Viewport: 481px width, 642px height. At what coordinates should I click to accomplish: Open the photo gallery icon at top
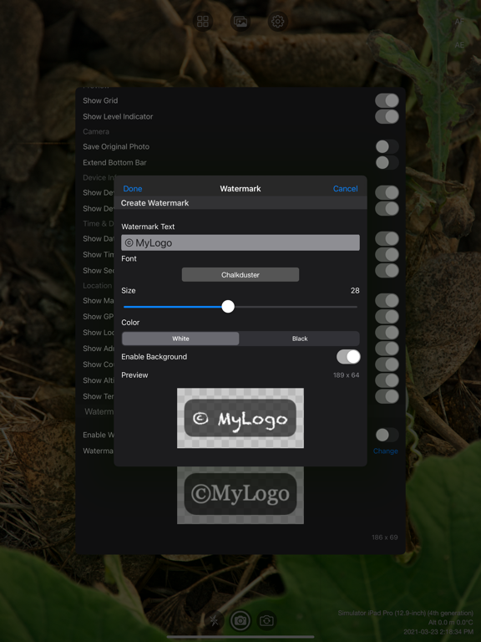coord(240,21)
